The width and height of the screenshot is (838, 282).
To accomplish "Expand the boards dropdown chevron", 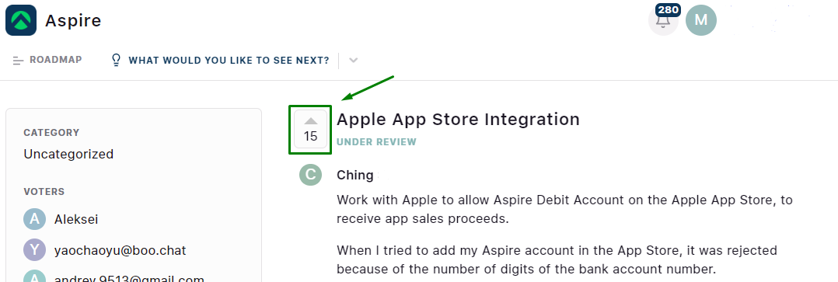I will point(353,61).
